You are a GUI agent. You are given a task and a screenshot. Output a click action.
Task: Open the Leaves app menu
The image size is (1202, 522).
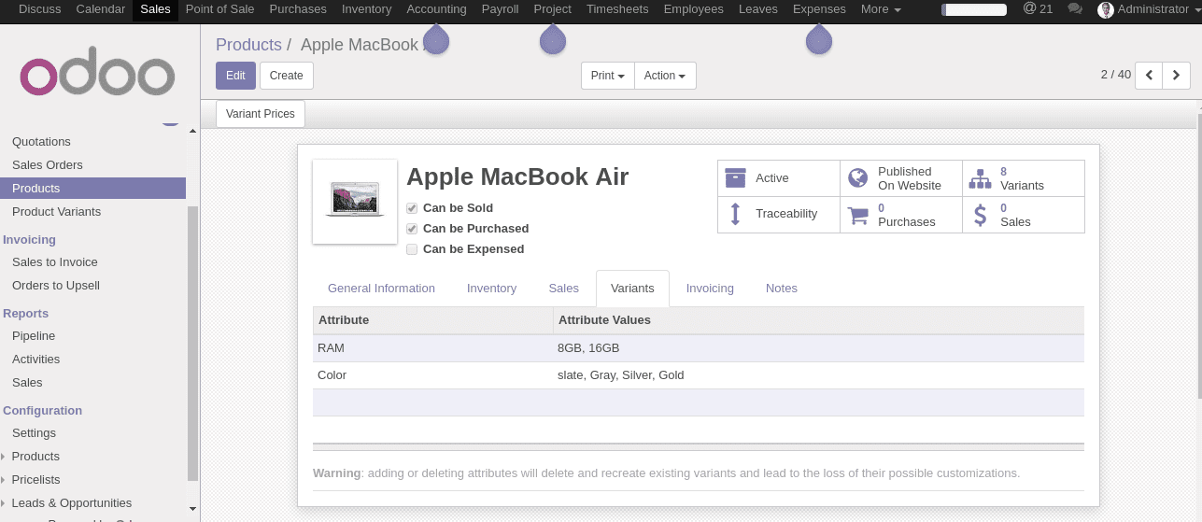click(x=757, y=9)
